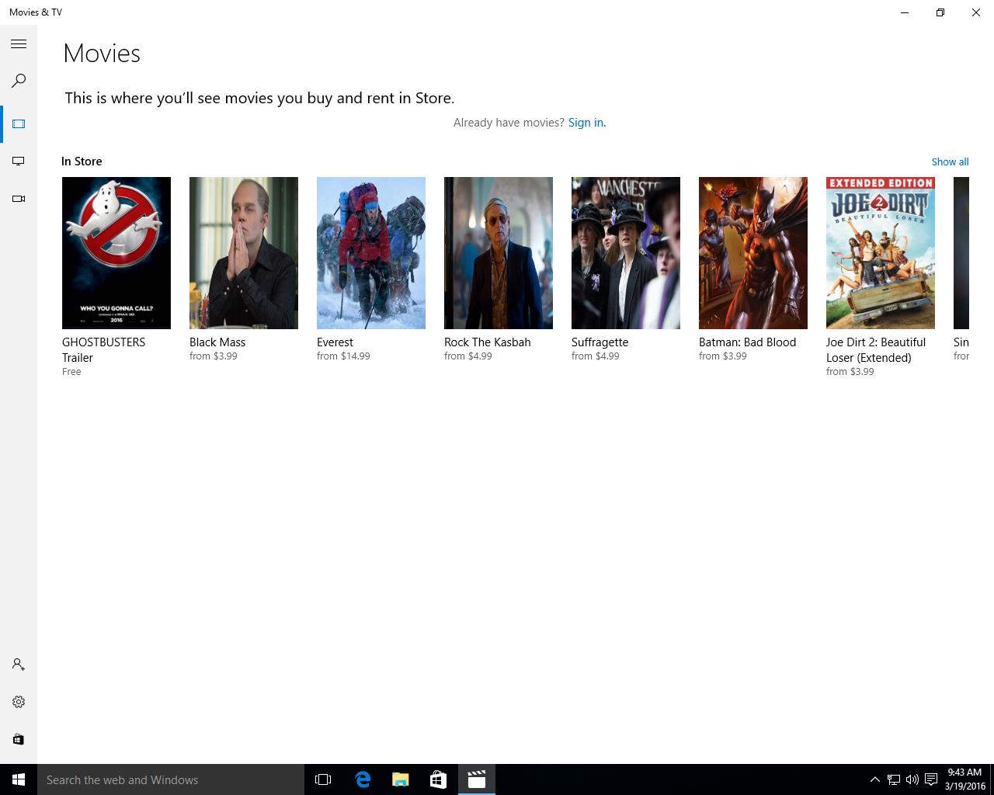The width and height of the screenshot is (994, 795).
Task: Open Task View on the taskbar
Action: (x=323, y=779)
